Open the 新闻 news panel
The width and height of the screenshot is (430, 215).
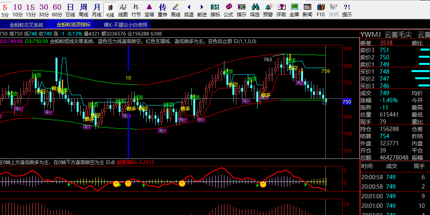(307, 10)
